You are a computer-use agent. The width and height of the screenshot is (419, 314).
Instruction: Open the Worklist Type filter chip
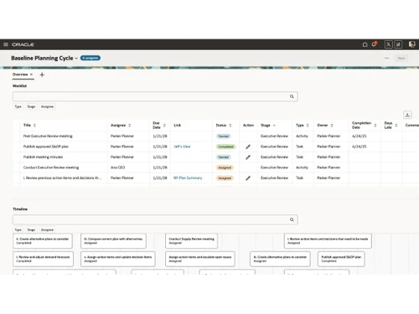point(18,106)
